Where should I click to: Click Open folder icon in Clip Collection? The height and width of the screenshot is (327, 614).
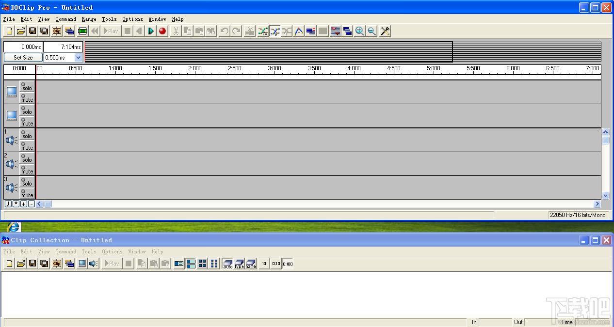tap(21, 264)
